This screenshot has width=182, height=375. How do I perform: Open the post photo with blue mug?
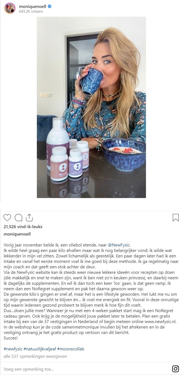91,107
